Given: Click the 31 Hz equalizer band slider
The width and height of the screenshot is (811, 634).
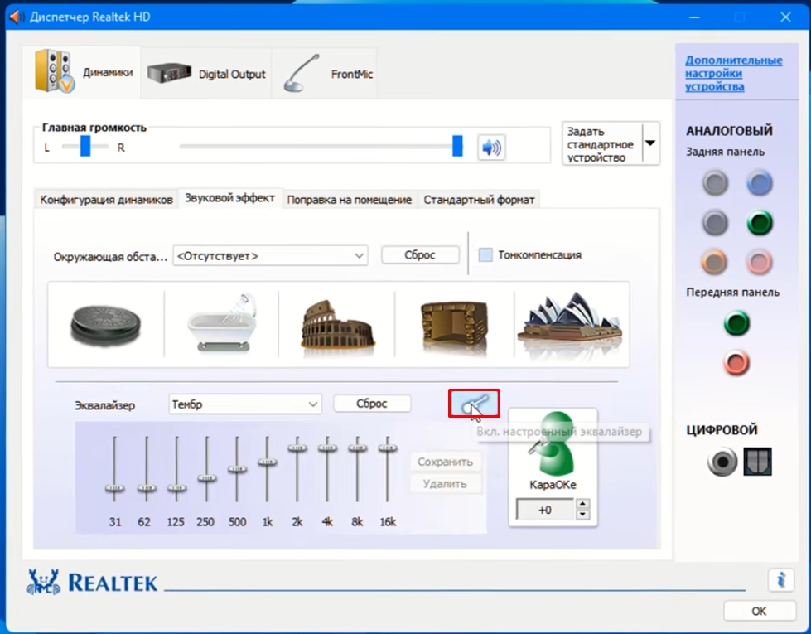Looking at the screenshot, I should [115, 469].
